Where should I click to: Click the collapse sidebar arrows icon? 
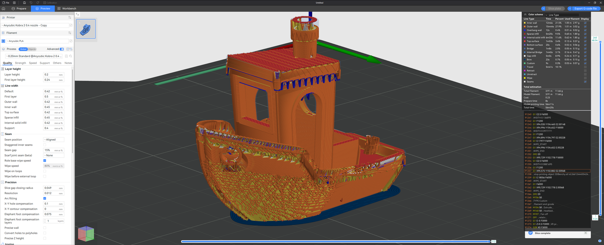[x=77, y=14]
